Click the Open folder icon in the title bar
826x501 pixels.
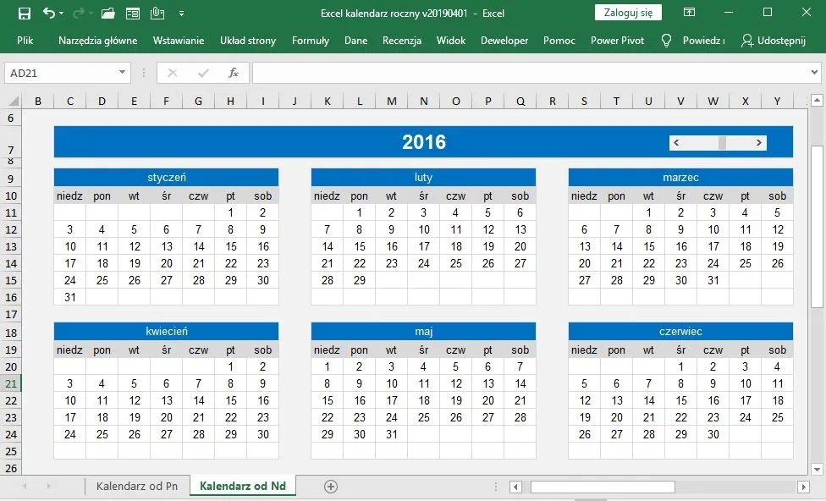pyautogui.click(x=107, y=14)
